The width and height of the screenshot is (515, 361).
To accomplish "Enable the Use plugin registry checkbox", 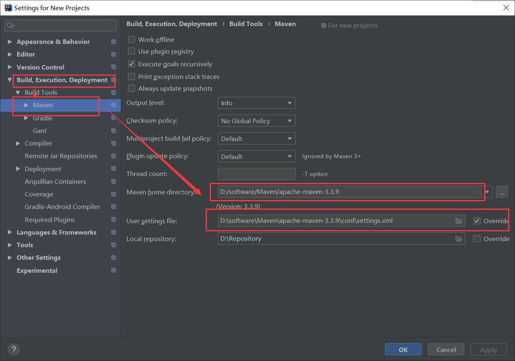I will click(131, 51).
